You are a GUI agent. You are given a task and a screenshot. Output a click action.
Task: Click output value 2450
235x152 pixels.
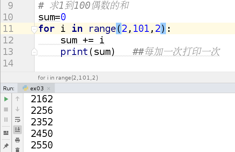42,134
